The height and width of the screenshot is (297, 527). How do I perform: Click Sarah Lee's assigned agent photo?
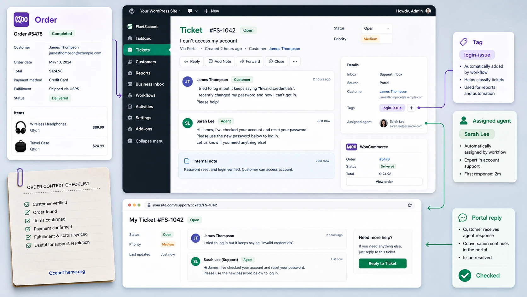[x=384, y=123]
